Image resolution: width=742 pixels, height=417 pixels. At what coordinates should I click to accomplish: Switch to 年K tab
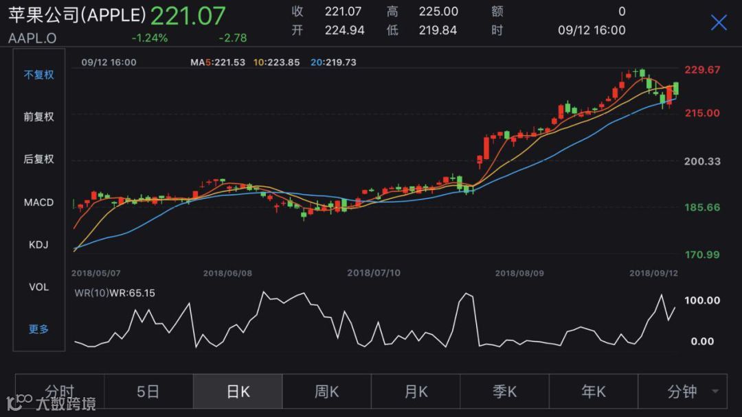[594, 391]
